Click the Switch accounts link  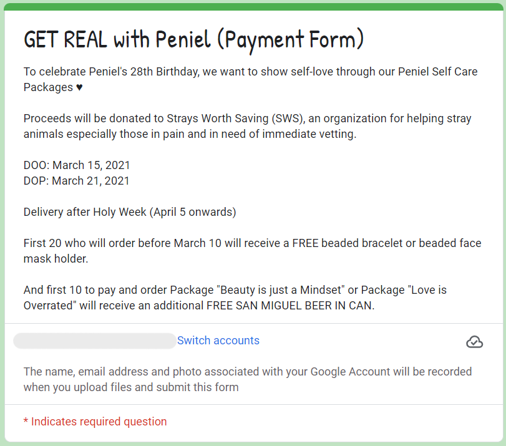(218, 341)
